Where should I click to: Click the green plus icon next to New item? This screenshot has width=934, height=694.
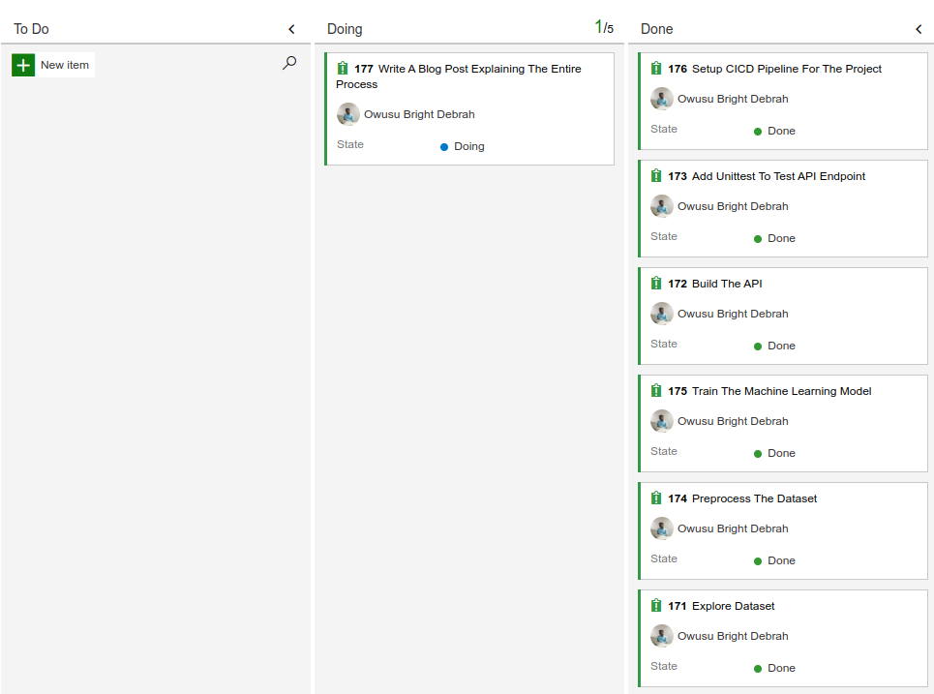(22, 64)
